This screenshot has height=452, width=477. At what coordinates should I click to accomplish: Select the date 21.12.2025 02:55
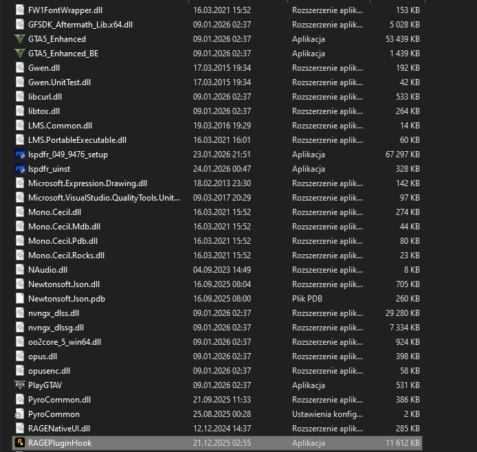click(x=222, y=443)
